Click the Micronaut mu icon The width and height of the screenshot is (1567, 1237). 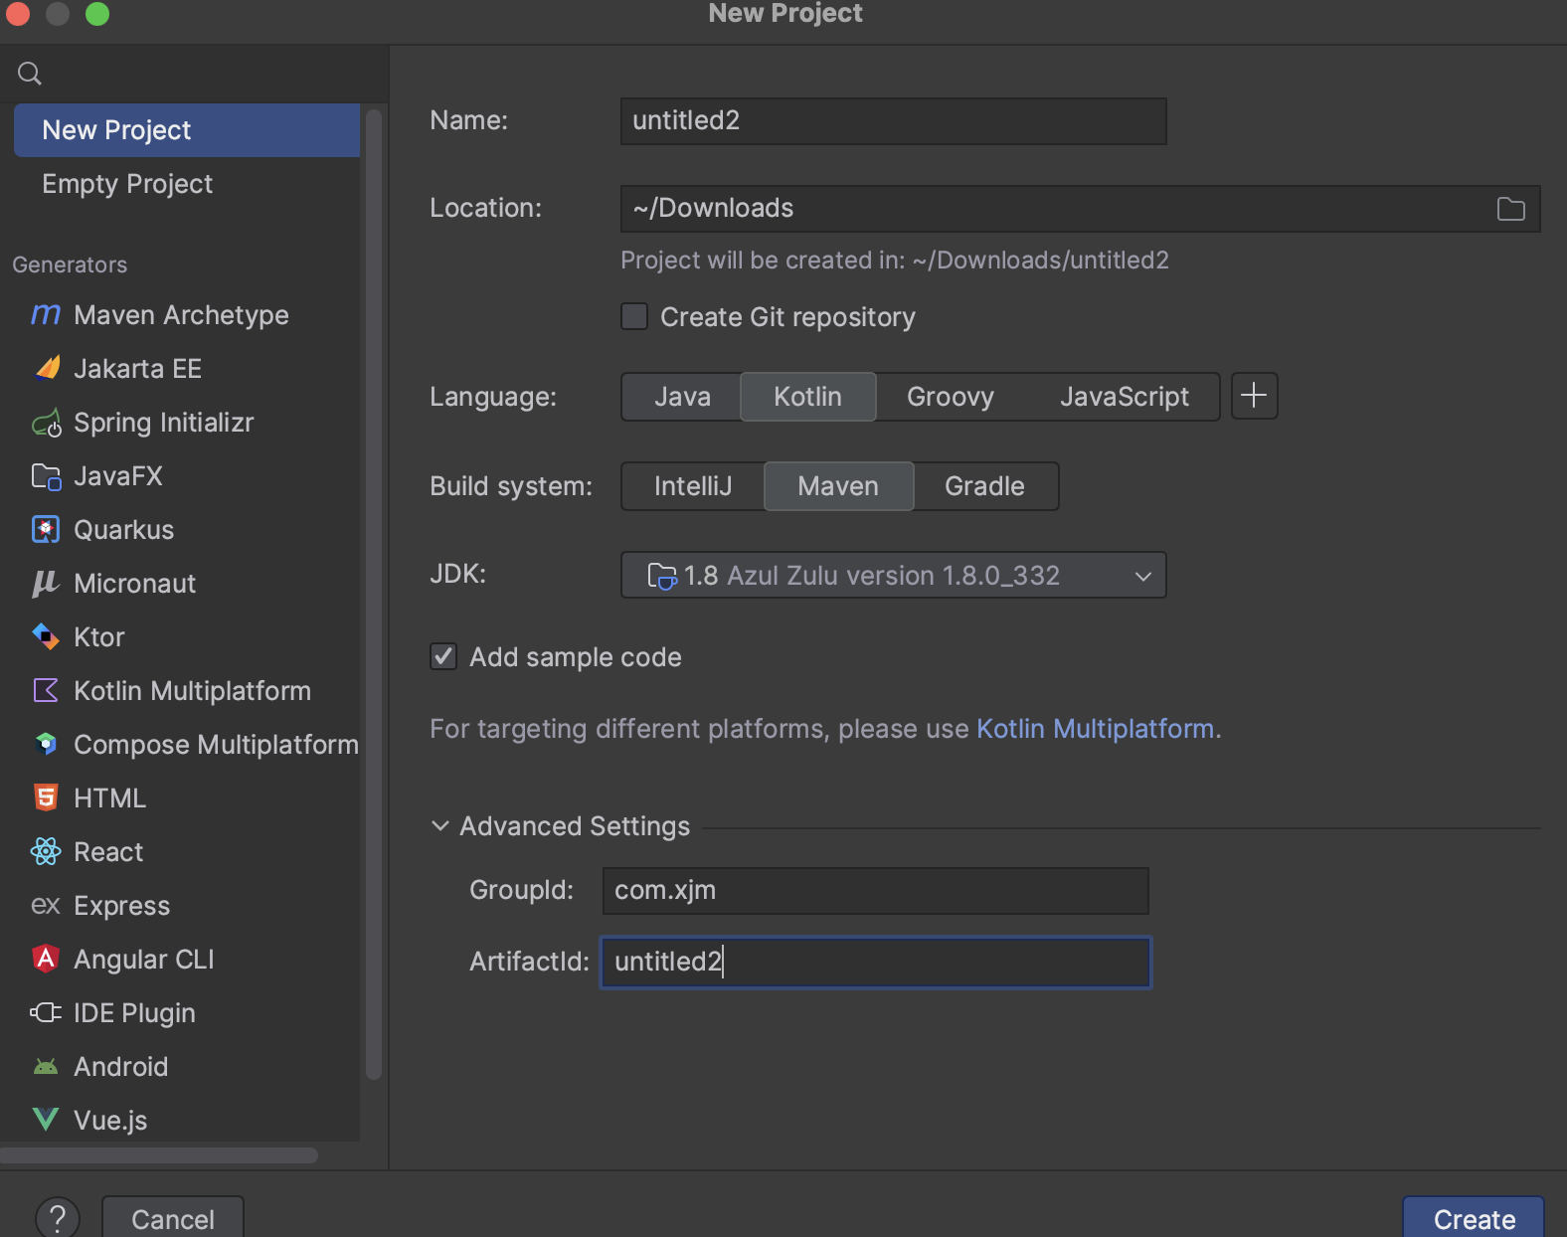46,584
